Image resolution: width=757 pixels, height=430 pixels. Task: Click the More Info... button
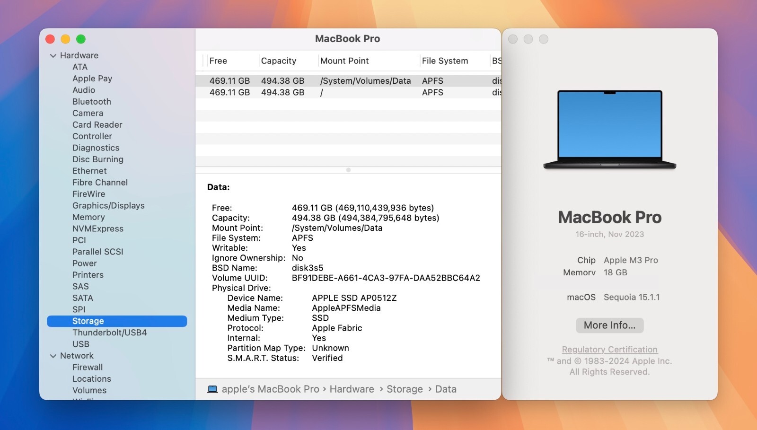609,325
